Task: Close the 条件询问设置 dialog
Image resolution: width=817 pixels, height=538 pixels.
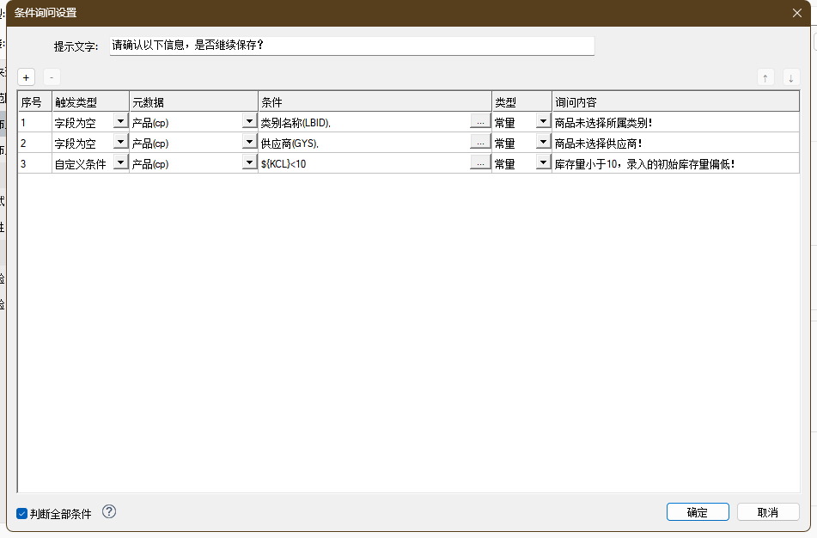Action: click(796, 12)
